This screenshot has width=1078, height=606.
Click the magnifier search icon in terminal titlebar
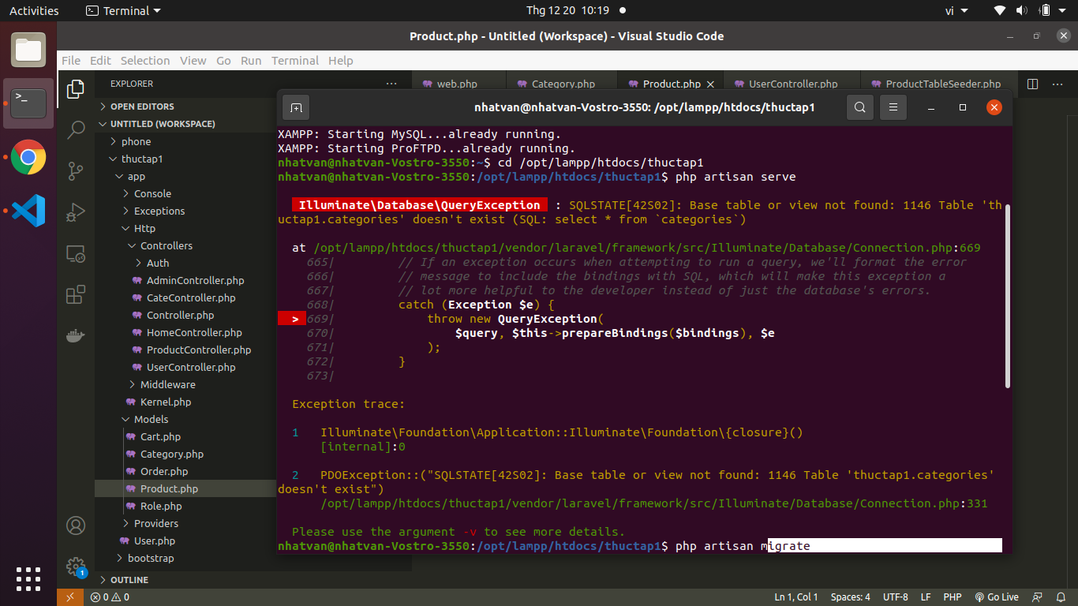(x=859, y=107)
